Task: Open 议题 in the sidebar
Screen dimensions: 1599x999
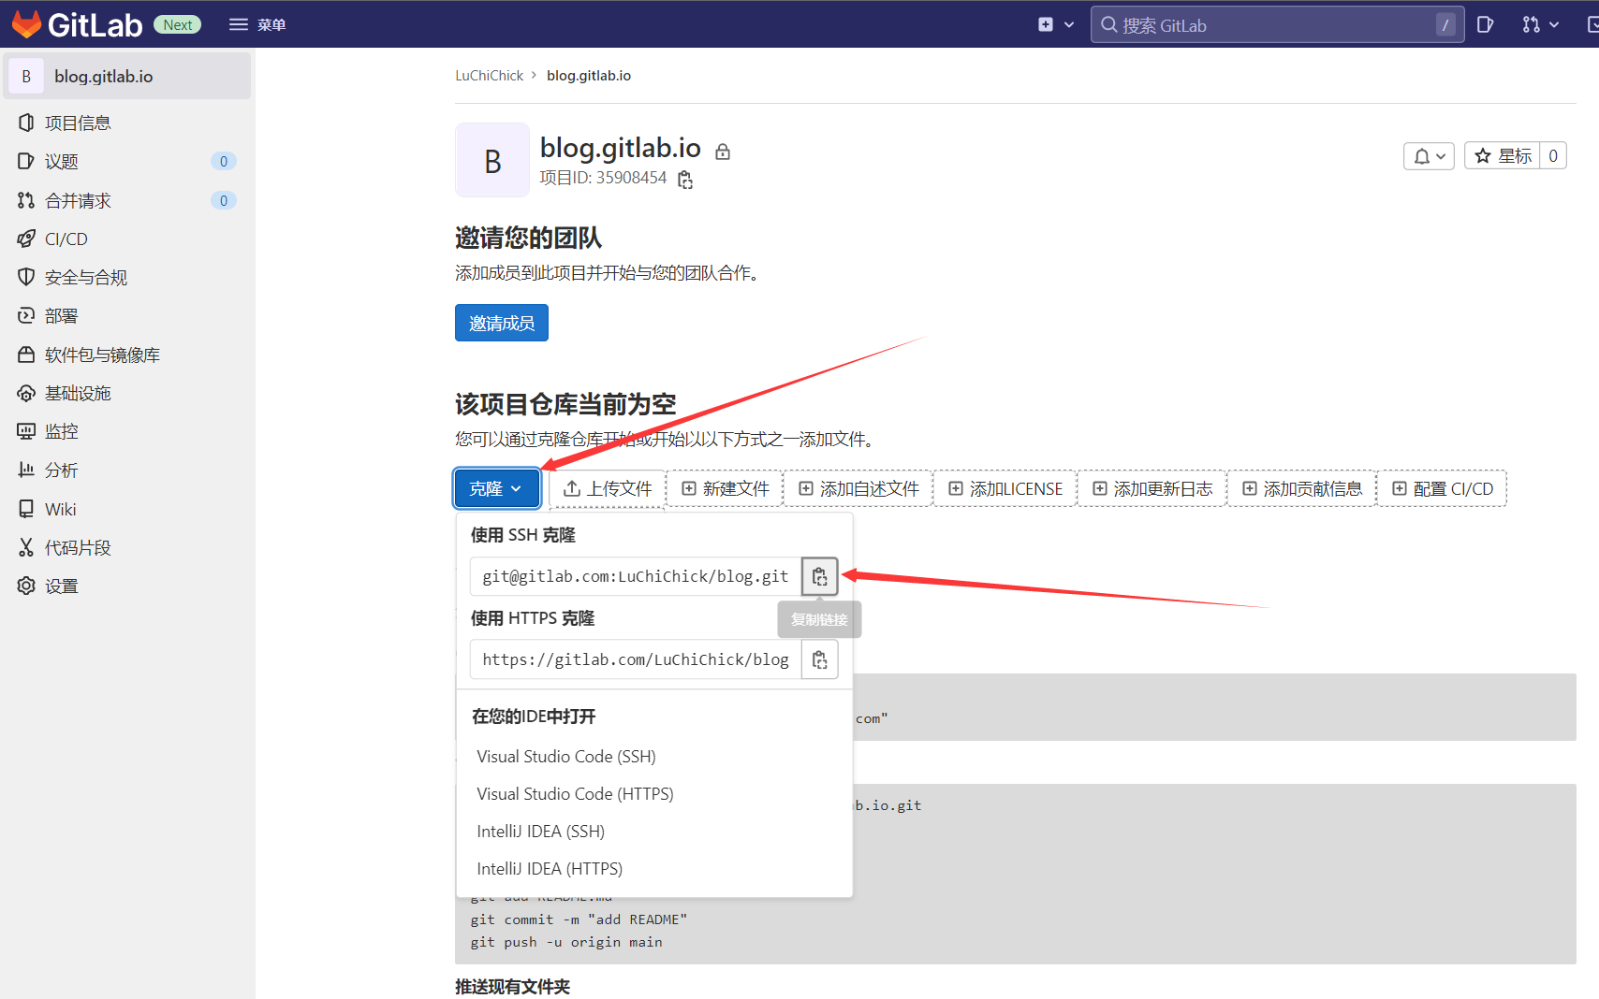Action: 127,161
